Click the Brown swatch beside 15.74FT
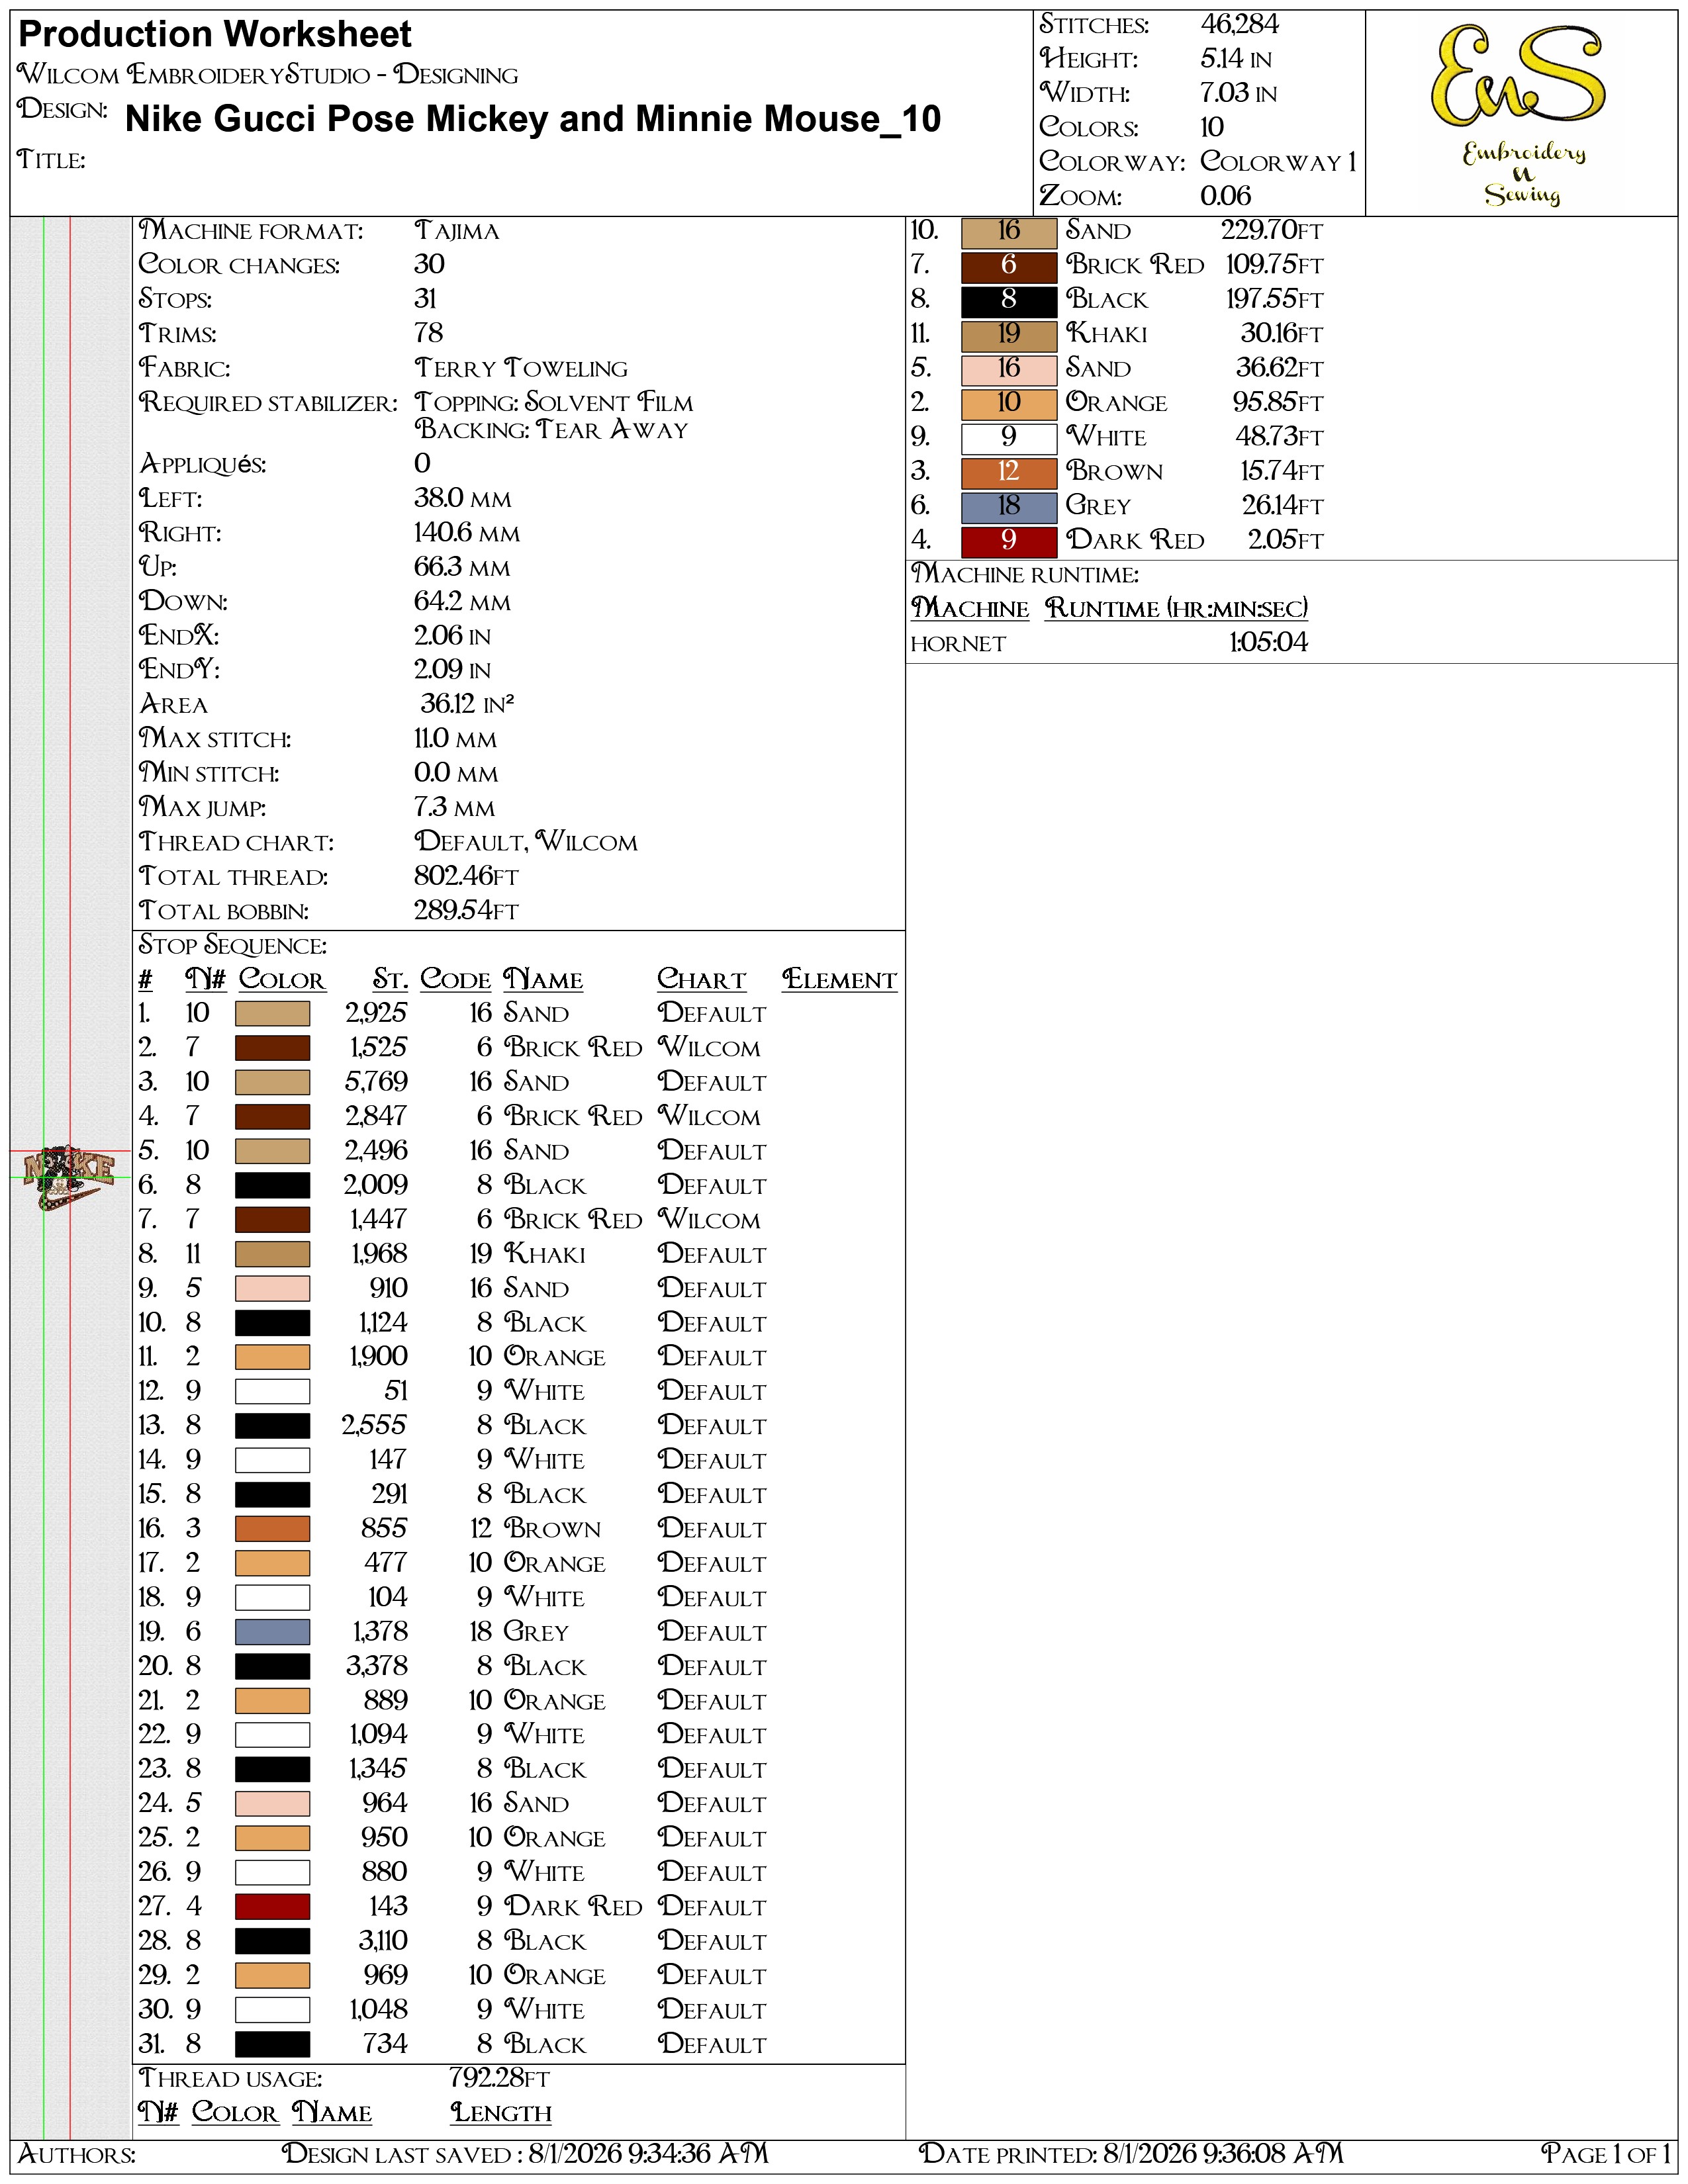The width and height of the screenshot is (1688, 2184). point(1009,472)
